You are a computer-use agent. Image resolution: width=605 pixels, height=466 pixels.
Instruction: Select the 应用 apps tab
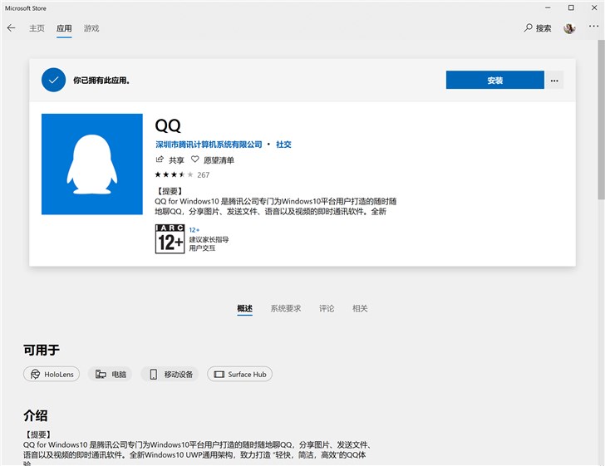pyautogui.click(x=64, y=28)
